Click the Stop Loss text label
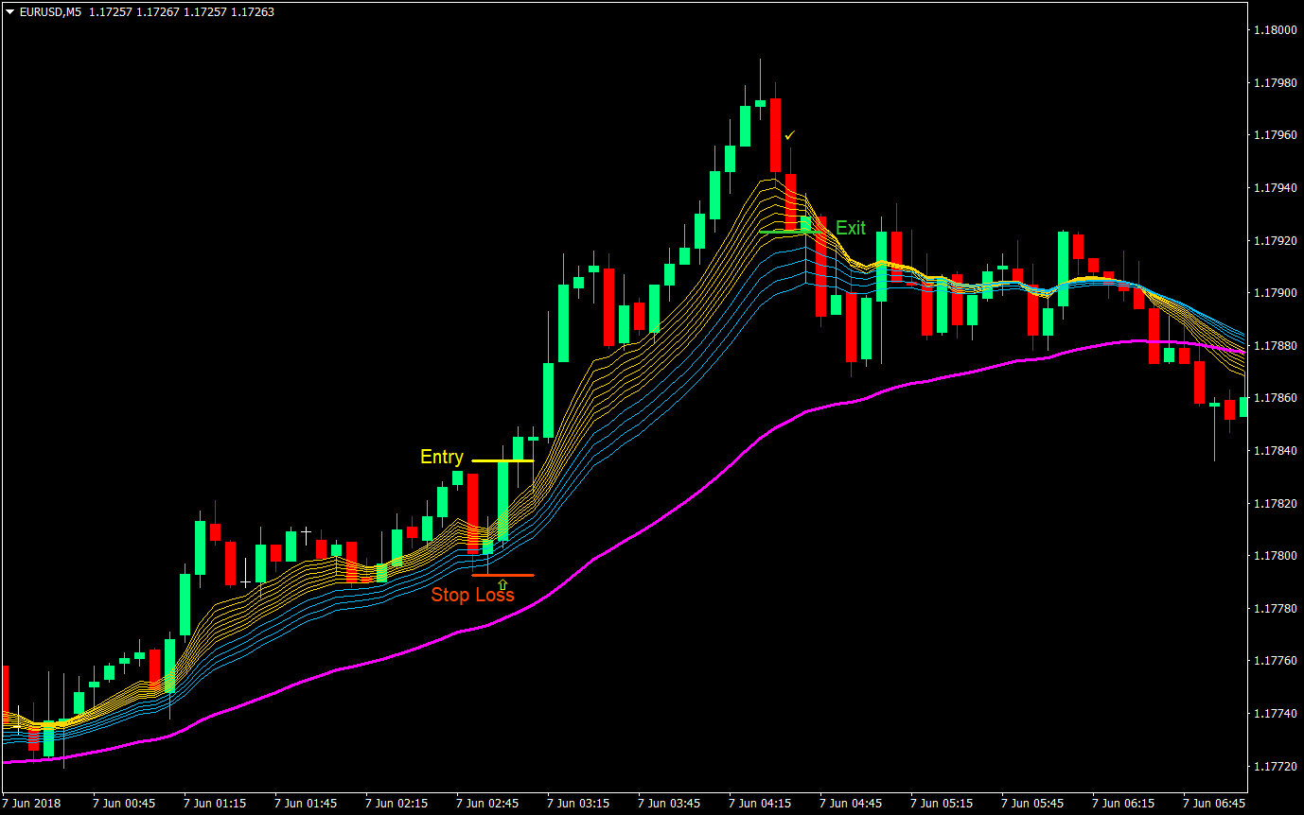The image size is (1304, 815). pos(472,595)
